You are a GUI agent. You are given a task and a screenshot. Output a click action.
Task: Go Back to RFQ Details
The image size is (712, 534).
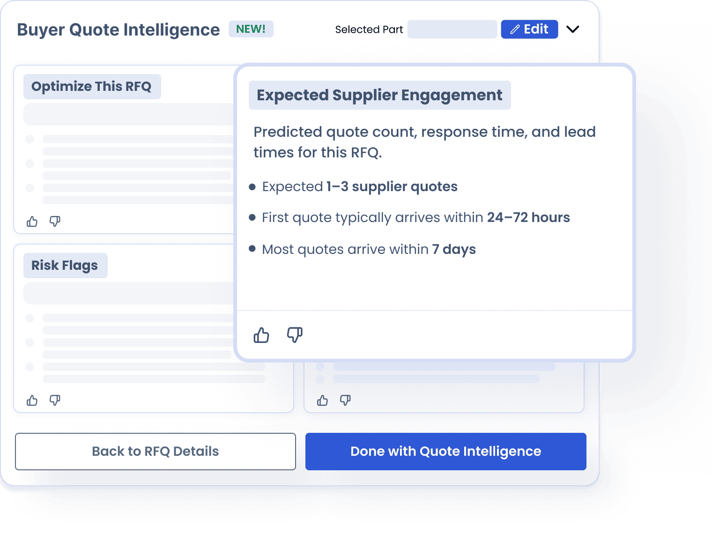coord(156,452)
